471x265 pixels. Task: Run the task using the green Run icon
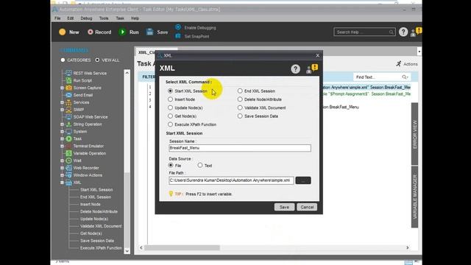click(x=122, y=32)
